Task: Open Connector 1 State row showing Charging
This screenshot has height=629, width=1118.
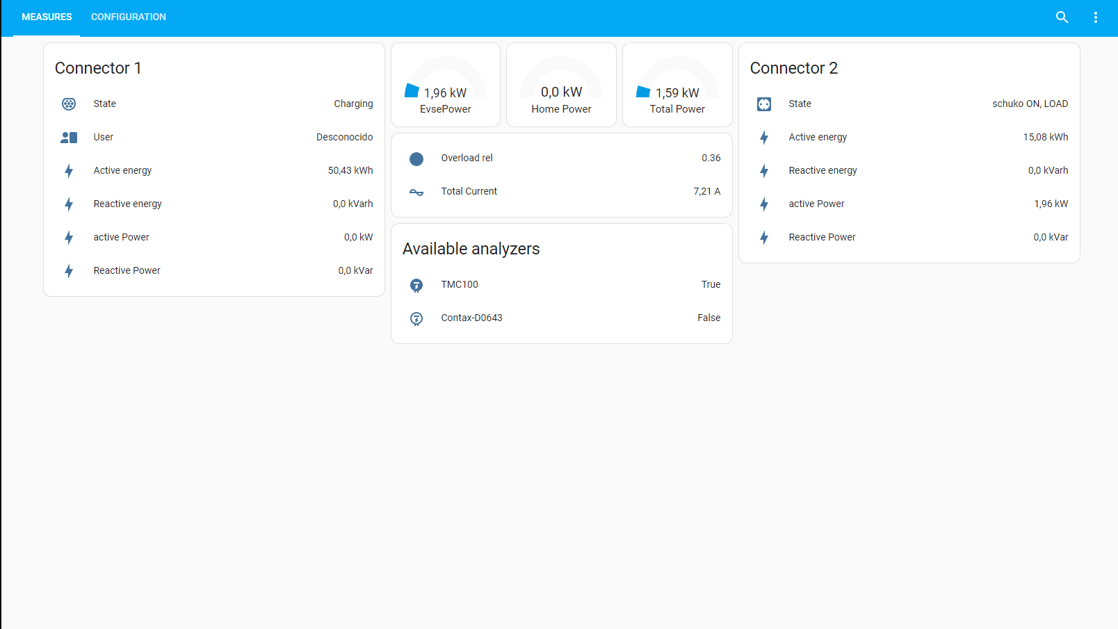Action: point(214,104)
